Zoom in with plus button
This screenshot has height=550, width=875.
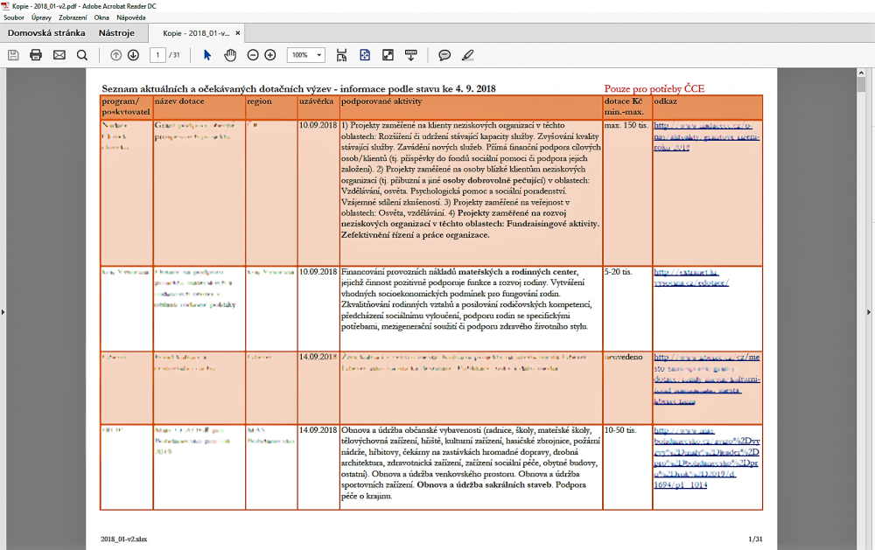pyautogui.click(x=270, y=55)
